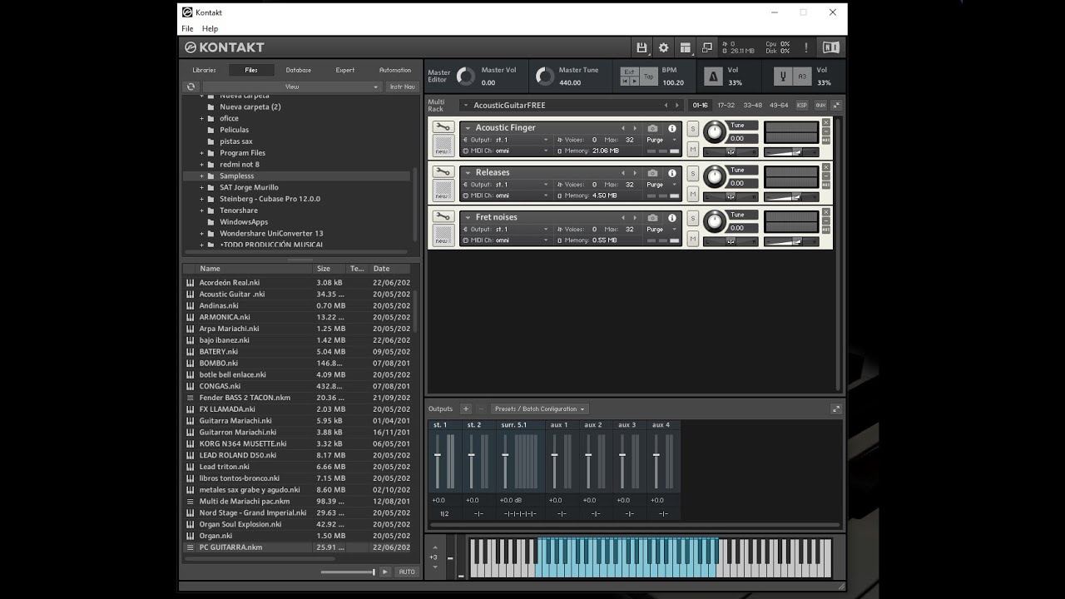Switch to the Automation tab

[395, 70]
